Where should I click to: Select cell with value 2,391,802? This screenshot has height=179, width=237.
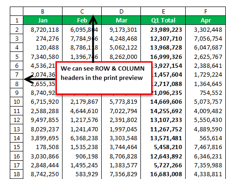tap(121, 120)
